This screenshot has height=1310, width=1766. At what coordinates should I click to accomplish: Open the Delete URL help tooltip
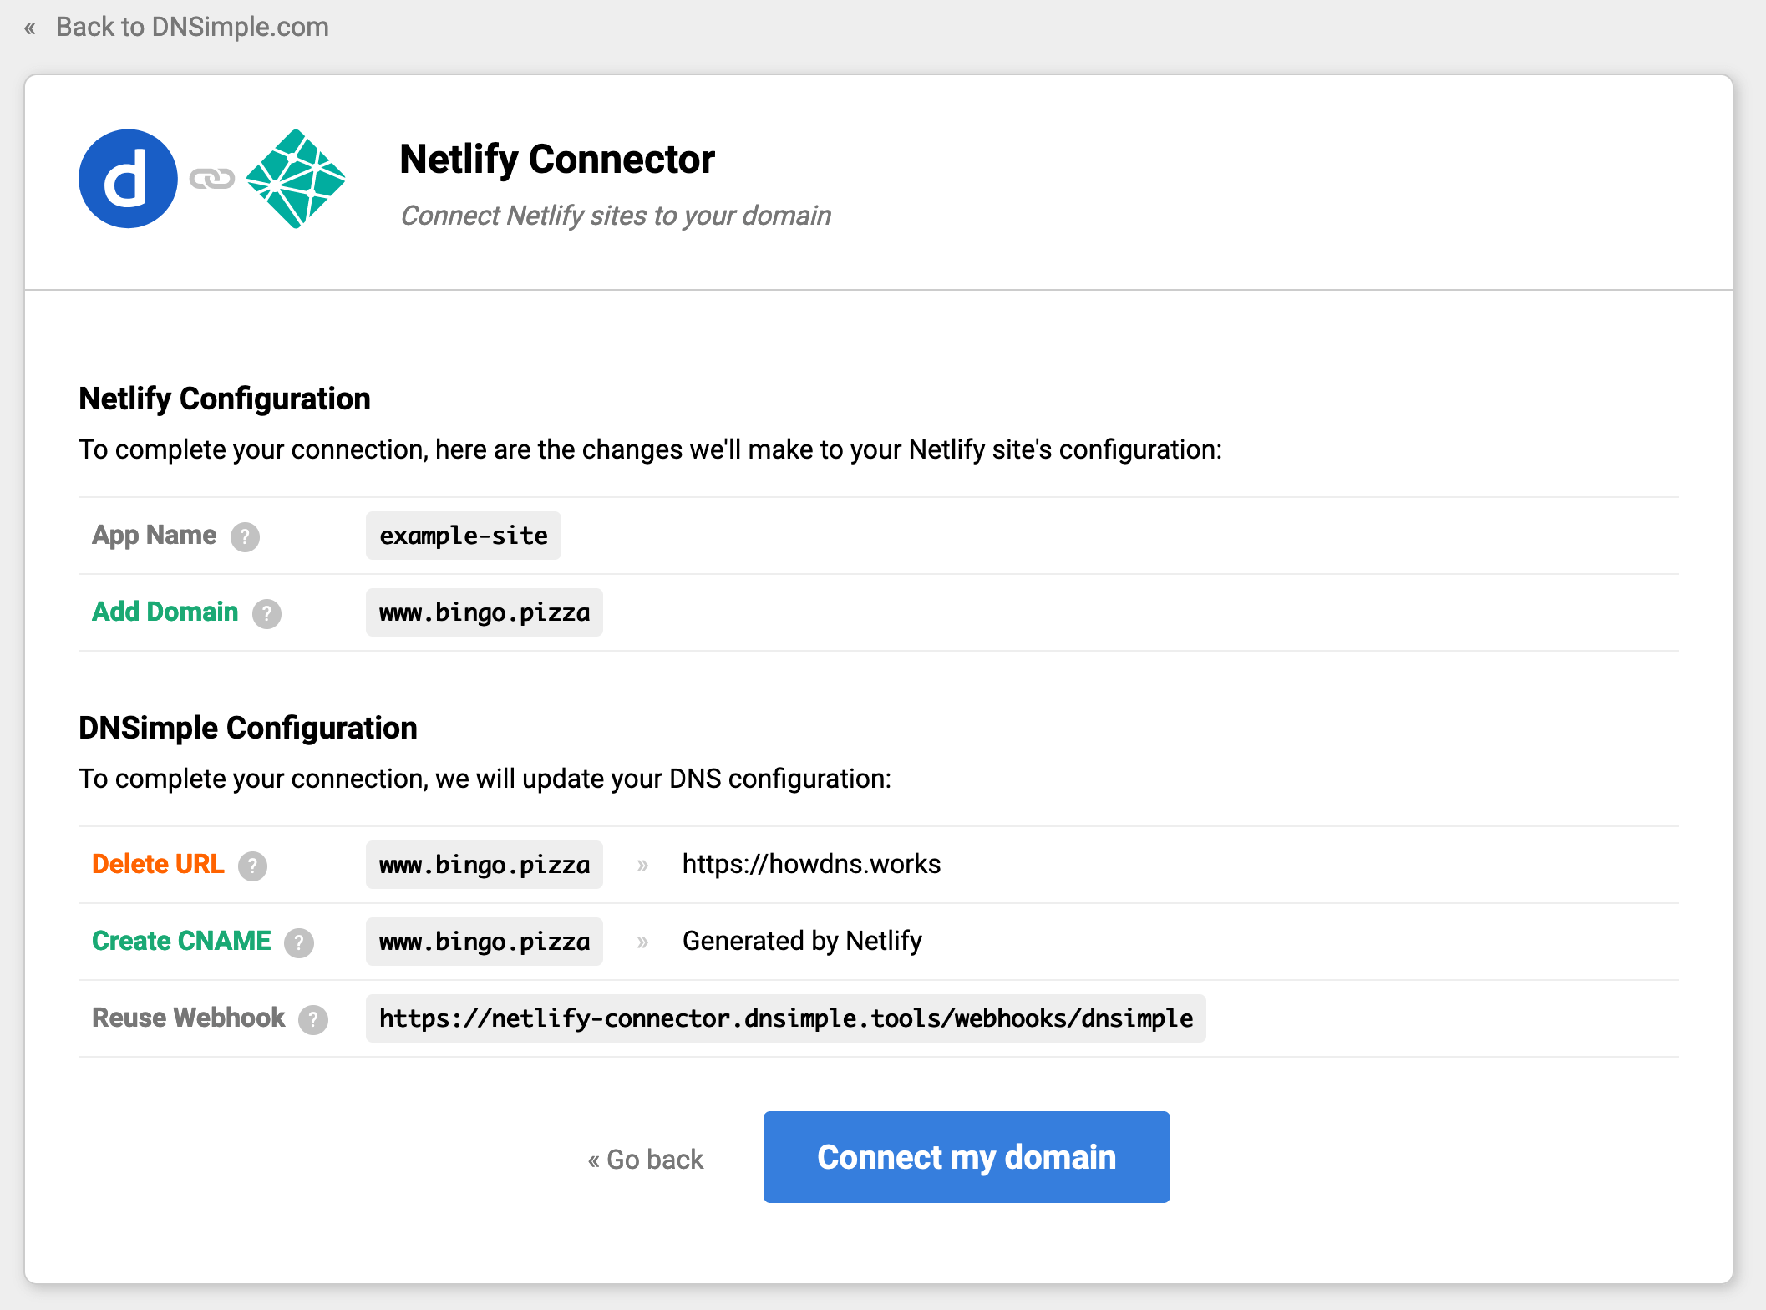click(x=252, y=866)
